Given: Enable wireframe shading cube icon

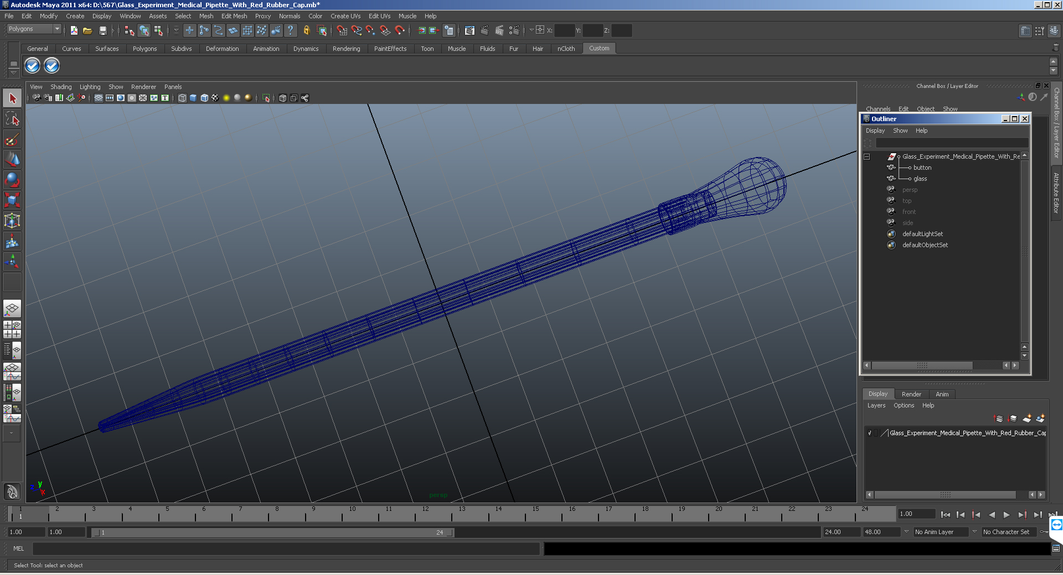Looking at the screenshot, I should pos(182,98).
